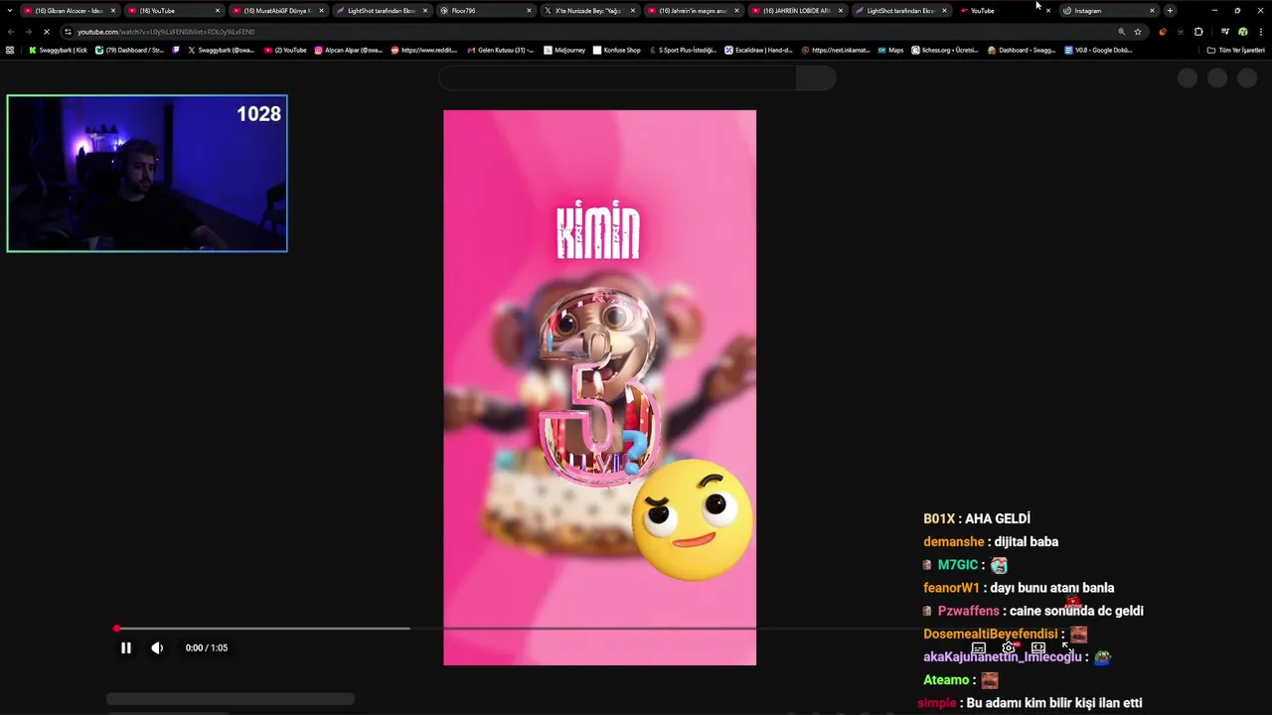Image resolution: width=1272 pixels, height=715 pixels.
Task: Switch to theater mode icon
Action: click(x=1038, y=647)
